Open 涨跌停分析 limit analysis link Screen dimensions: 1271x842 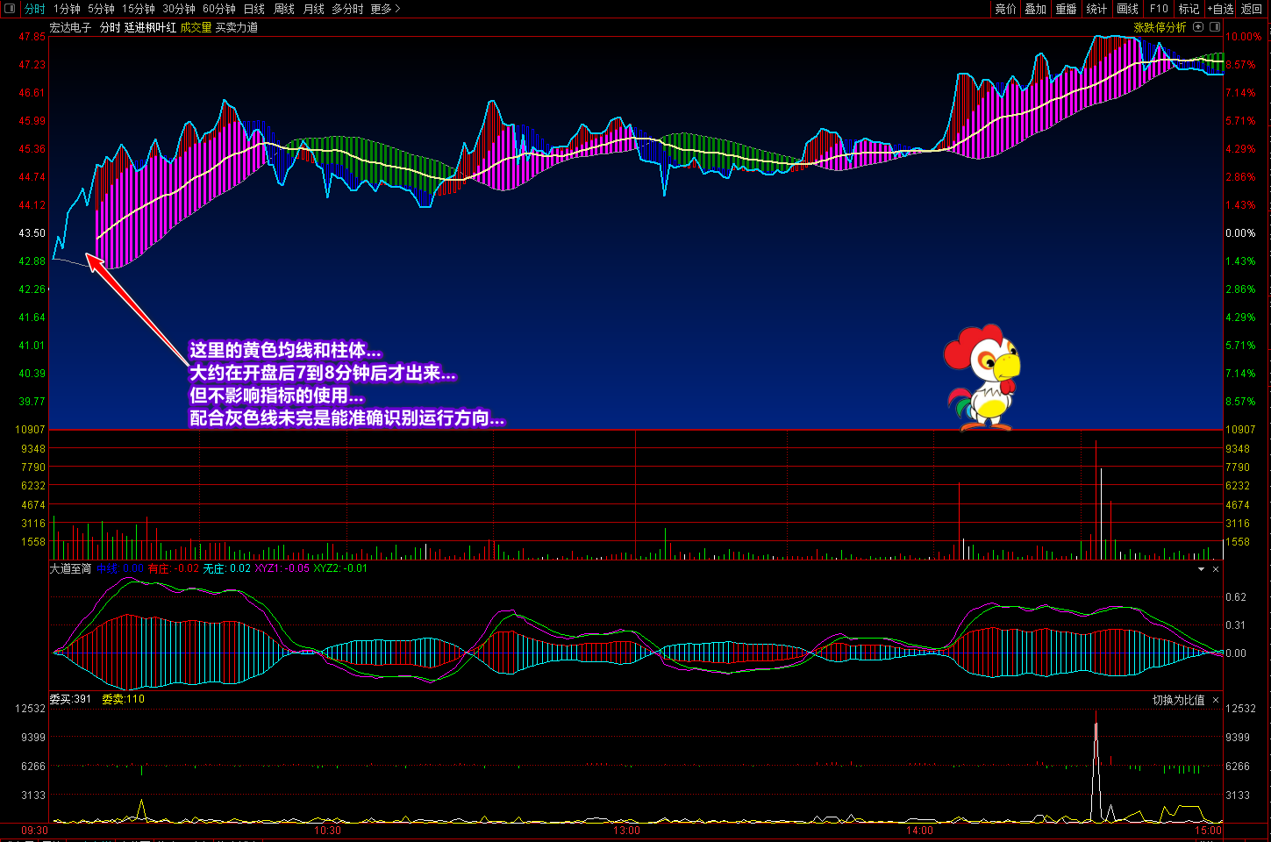(1160, 27)
